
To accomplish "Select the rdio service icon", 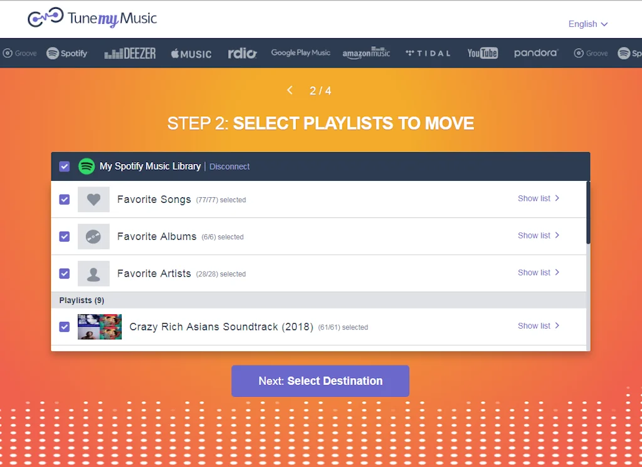I will point(242,53).
